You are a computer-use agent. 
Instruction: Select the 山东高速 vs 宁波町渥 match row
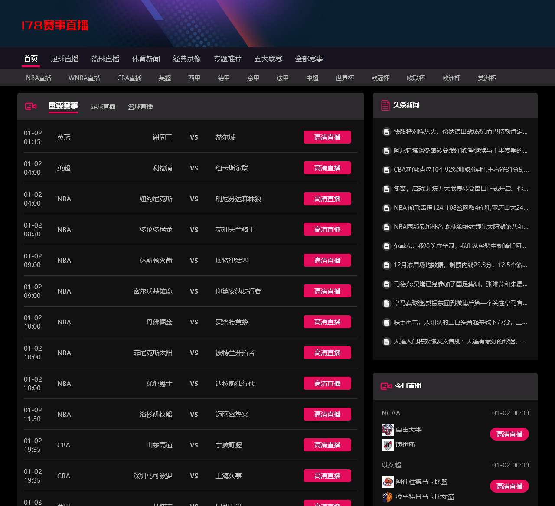pos(191,445)
